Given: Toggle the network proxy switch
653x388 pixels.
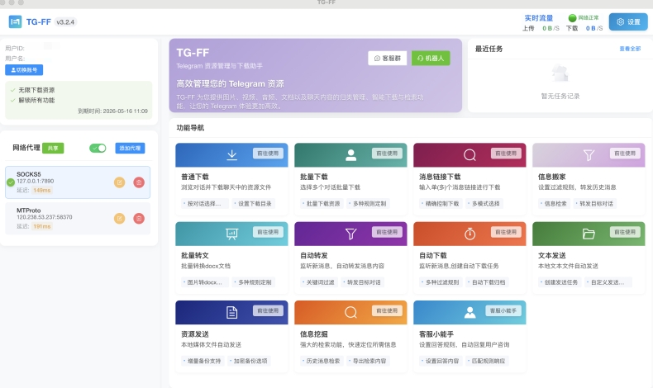Looking at the screenshot, I should point(98,148).
